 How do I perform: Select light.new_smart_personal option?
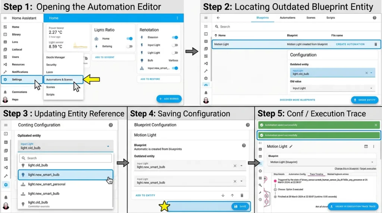[66, 184]
